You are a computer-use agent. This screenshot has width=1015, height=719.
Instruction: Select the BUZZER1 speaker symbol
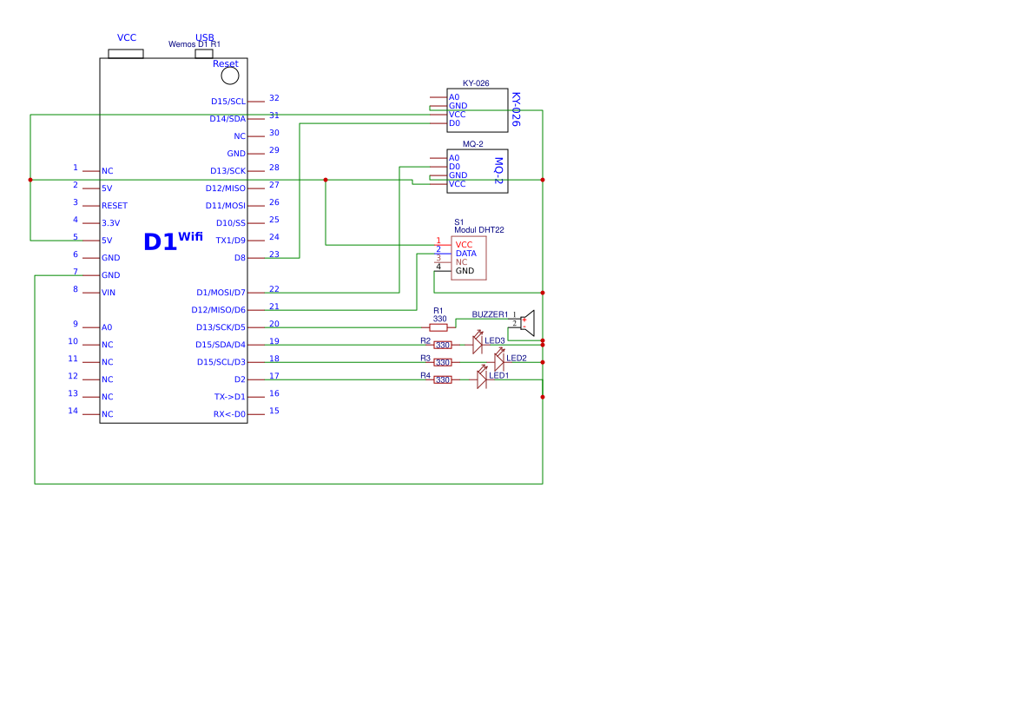click(x=524, y=323)
